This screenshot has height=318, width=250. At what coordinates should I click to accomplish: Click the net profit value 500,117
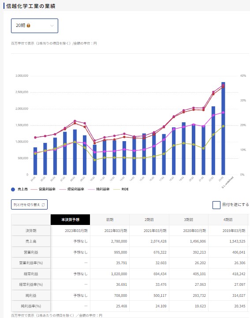160,296
